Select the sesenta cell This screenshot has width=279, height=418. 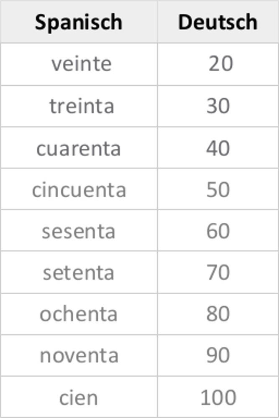pos(78,231)
